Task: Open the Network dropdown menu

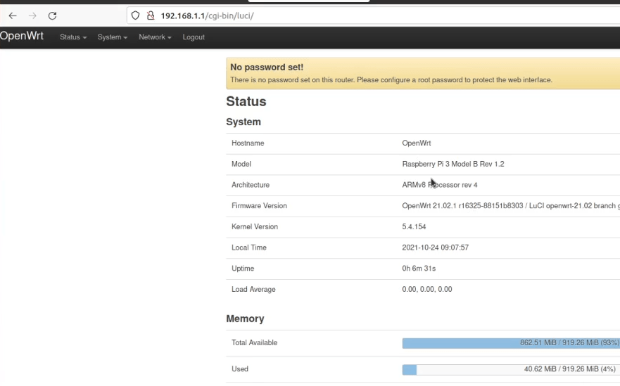Action: click(x=155, y=37)
